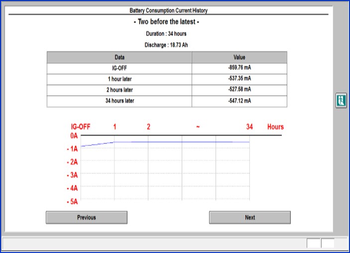Click the first empty status bar box

(x=313, y=244)
